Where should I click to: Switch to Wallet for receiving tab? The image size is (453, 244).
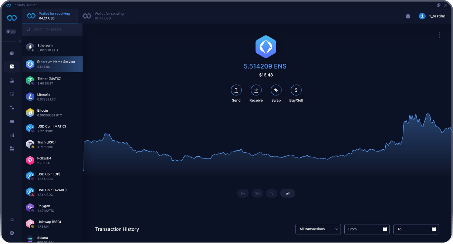(x=50, y=16)
